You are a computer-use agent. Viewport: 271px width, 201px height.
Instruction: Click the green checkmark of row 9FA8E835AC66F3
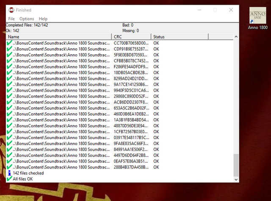(9, 143)
